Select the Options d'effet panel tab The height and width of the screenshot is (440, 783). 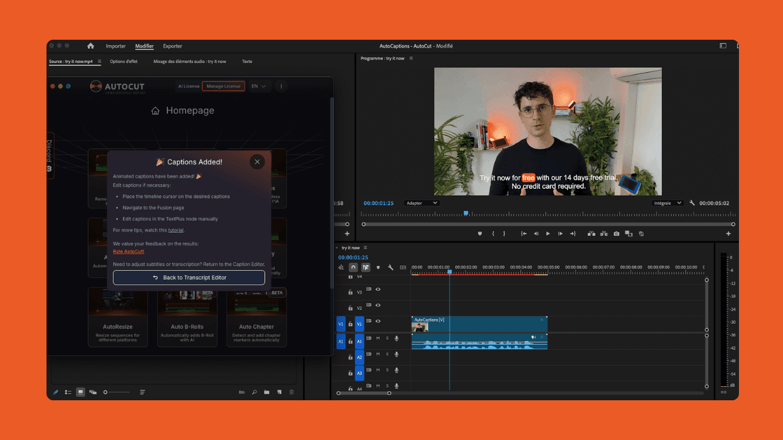pos(124,62)
